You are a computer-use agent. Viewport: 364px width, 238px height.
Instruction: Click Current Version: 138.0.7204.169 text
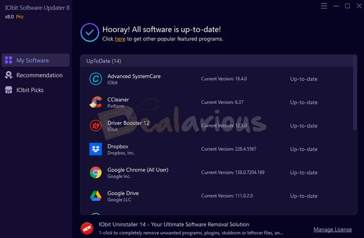click(x=233, y=173)
